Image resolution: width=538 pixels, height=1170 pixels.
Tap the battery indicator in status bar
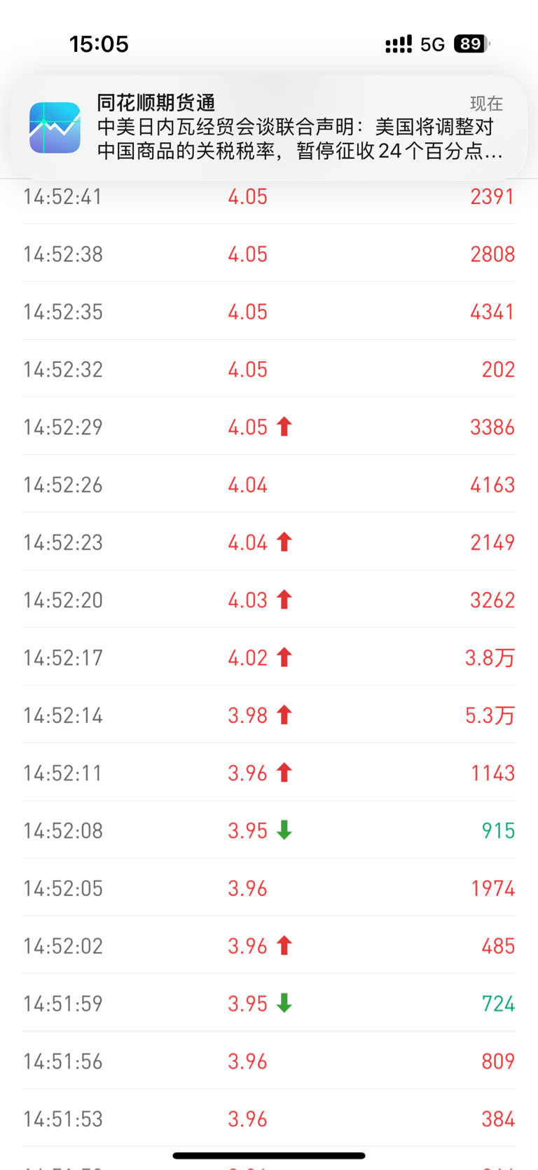point(471,44)
